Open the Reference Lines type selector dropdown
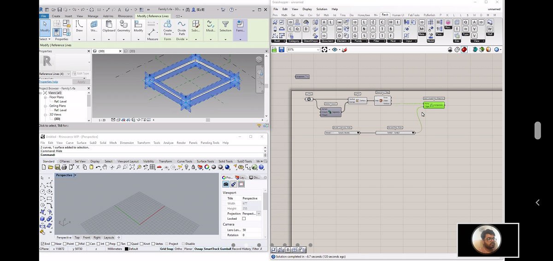The width and height of the screenshot is (553, 261). pyautogui.click(x=68, y=74)
